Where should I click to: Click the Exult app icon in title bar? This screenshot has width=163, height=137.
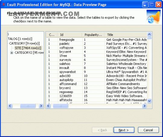click(x=4, y=5)
